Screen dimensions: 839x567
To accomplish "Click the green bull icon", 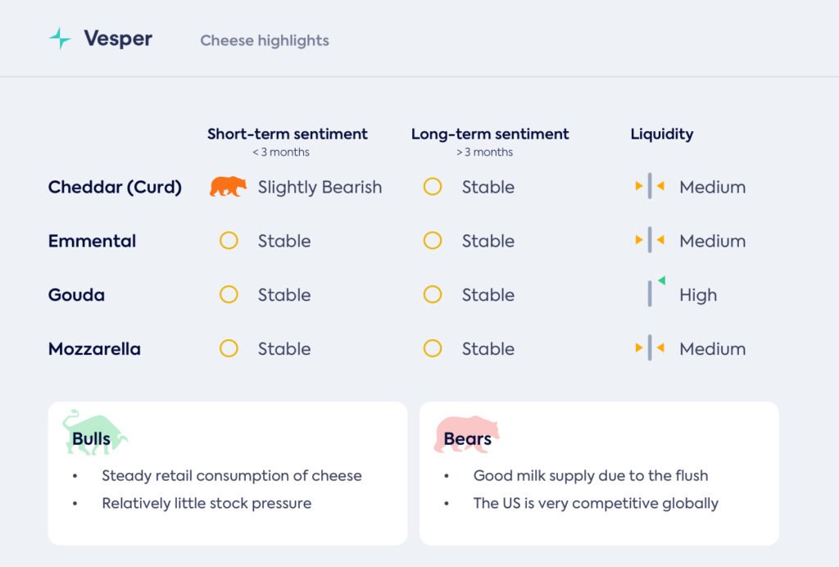I will pos(94,432).
